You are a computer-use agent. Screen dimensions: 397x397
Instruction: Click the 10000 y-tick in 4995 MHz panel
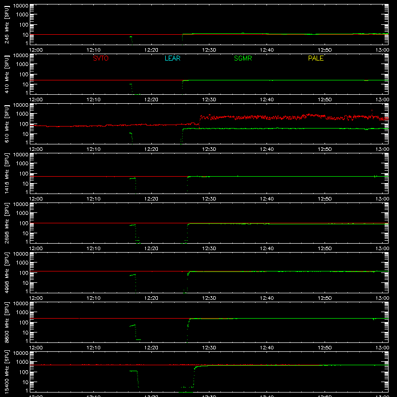pyautogui.click(x=21, y=254)
